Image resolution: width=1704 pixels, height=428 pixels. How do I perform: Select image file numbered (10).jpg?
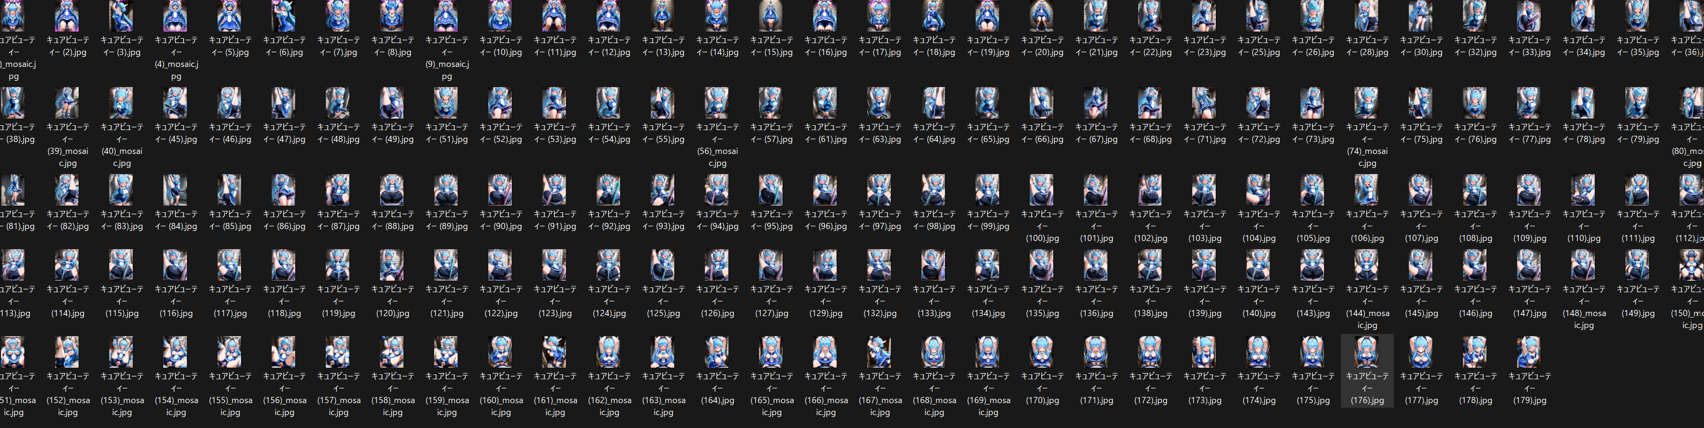coord(501,16)
